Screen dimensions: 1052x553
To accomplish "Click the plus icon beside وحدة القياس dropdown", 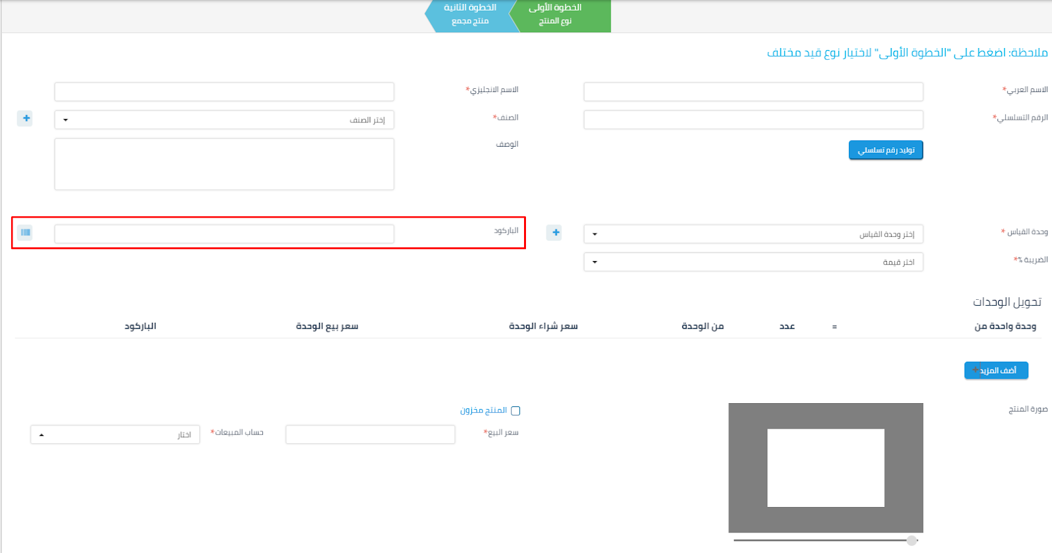I will (556, 232).
